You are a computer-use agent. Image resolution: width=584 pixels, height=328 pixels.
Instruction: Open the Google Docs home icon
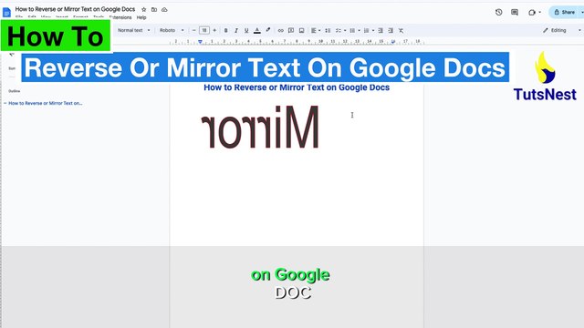point(6,12)
